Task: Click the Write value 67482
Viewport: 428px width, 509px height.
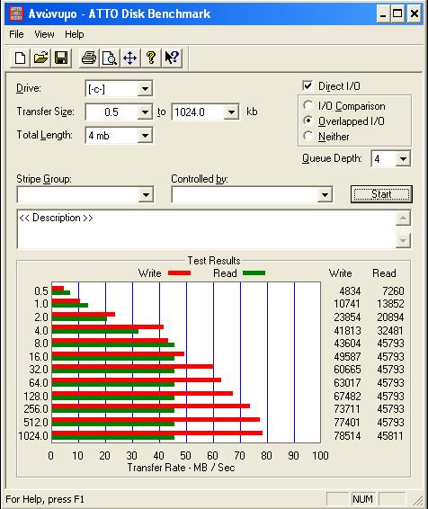Action: point(347,397)
